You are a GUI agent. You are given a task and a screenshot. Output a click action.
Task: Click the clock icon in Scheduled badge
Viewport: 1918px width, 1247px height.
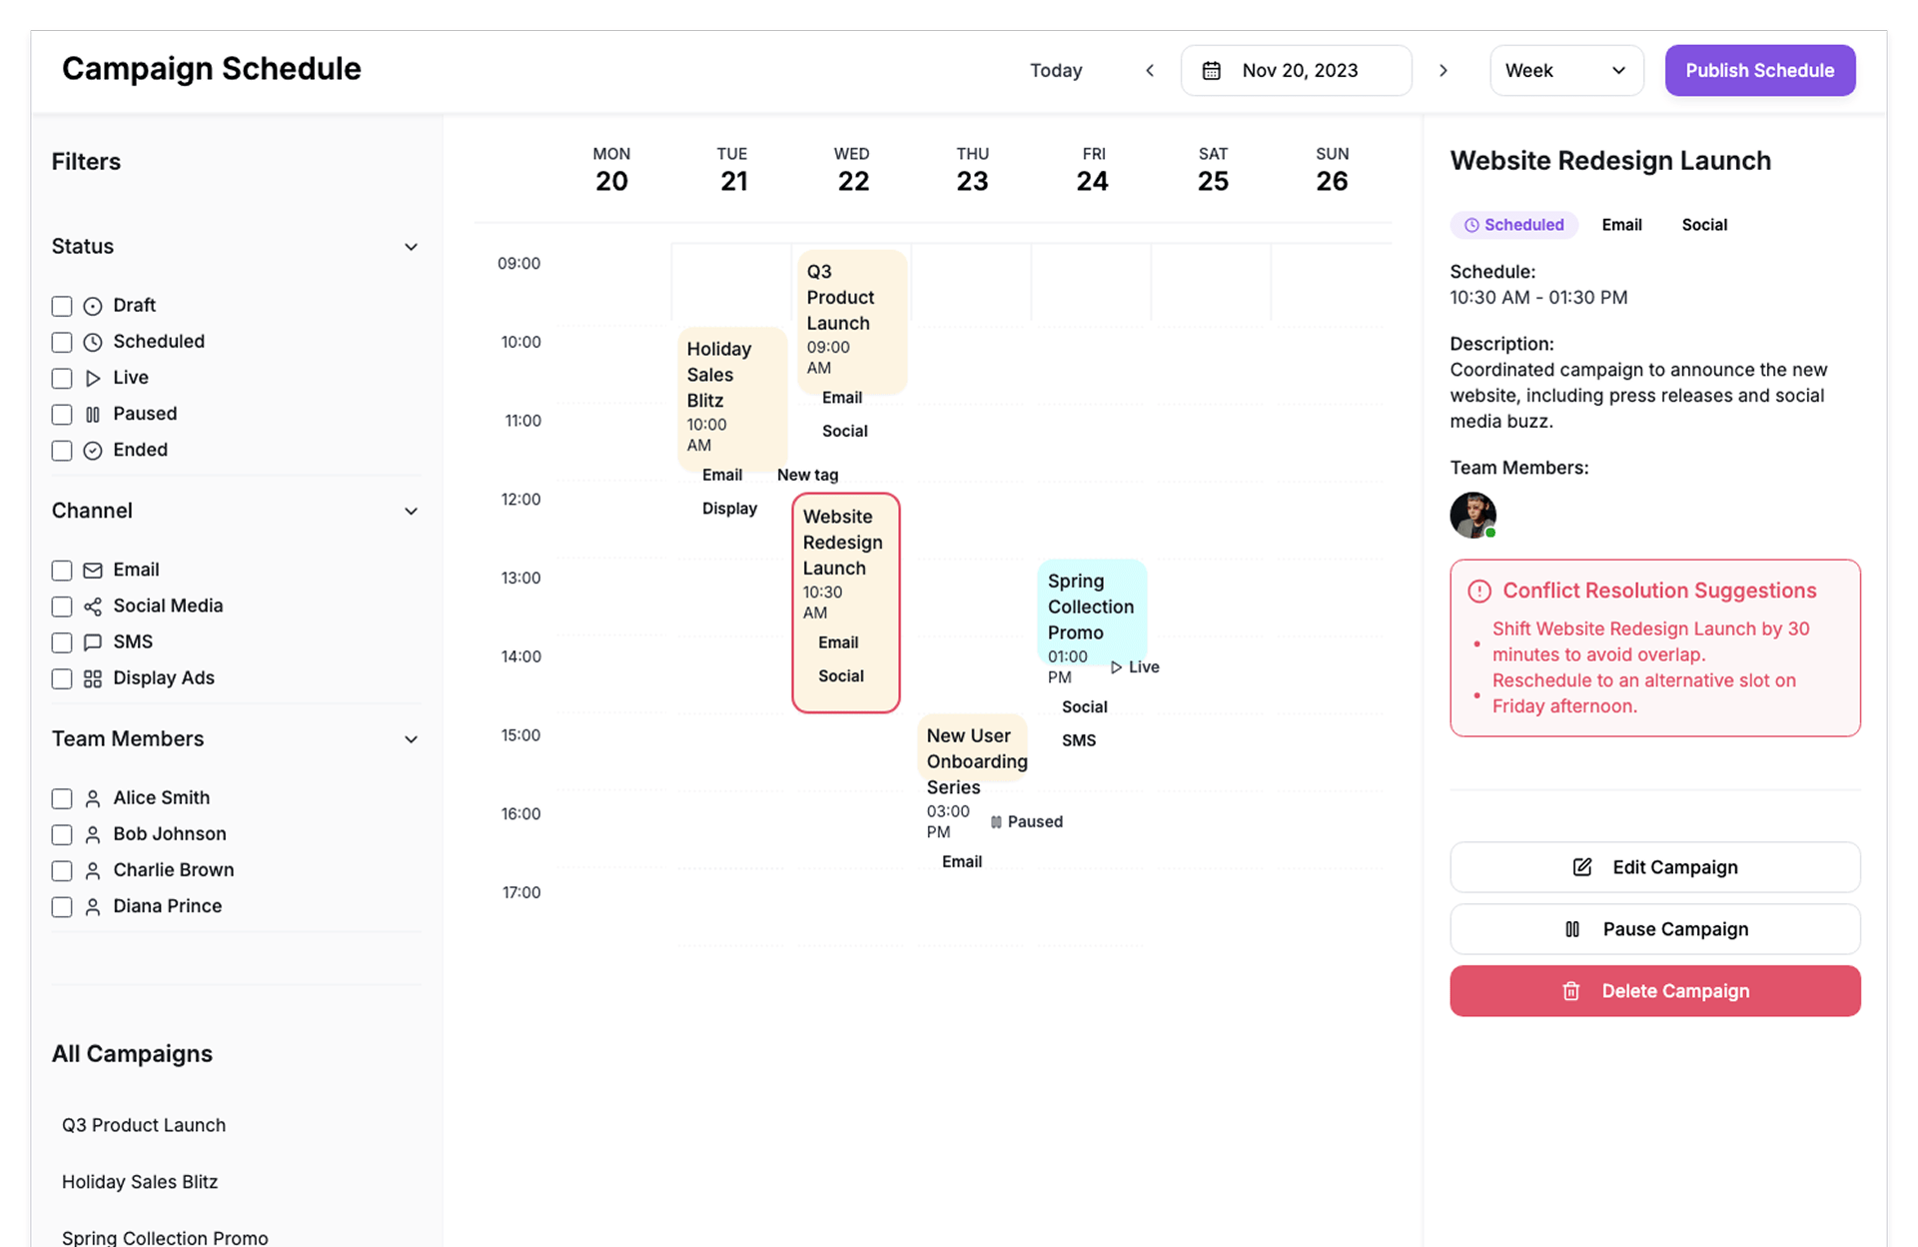(1470, 226)
